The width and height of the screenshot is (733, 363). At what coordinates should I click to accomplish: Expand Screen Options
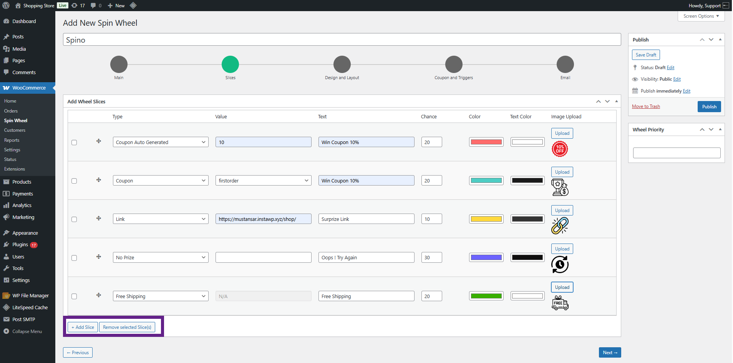click(x=701, y=16)
